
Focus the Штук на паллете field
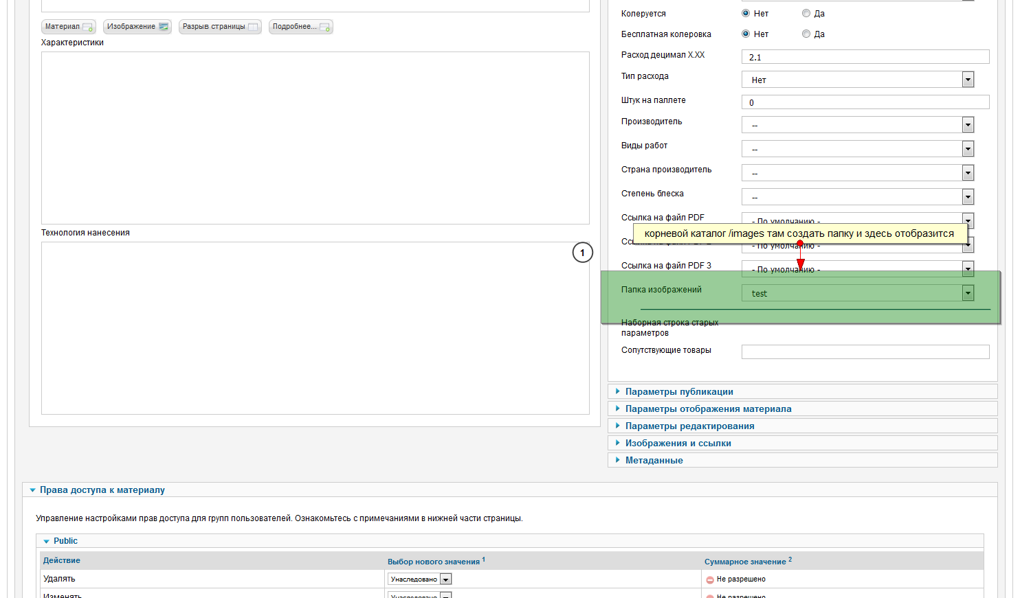(x=865, y=102)
